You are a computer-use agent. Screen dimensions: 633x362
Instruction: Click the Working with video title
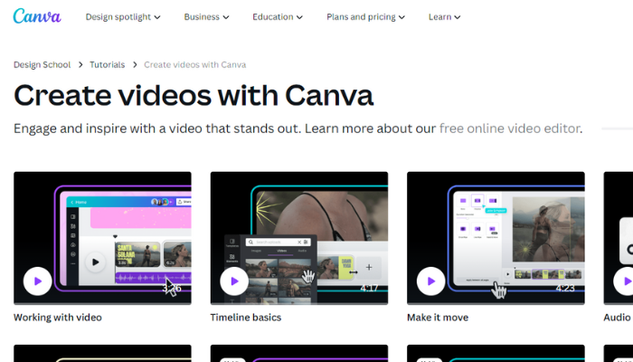point(58,318)
